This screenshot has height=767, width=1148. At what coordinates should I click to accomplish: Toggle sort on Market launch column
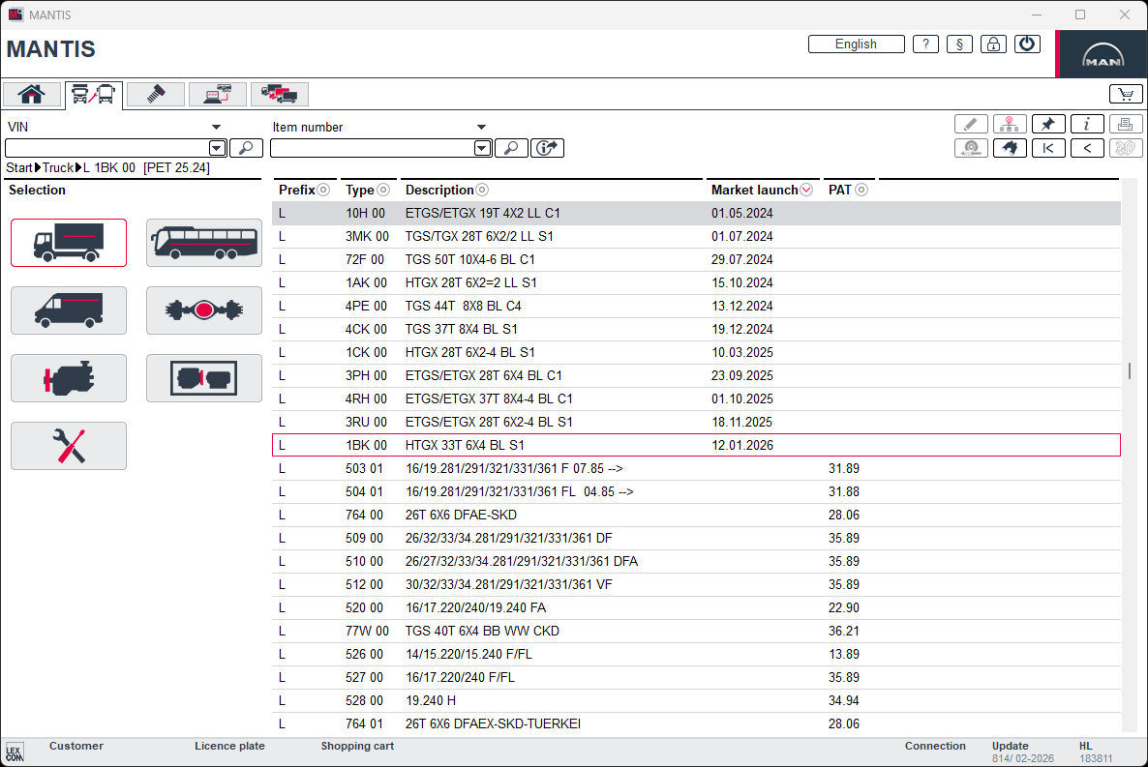point(806,191)
